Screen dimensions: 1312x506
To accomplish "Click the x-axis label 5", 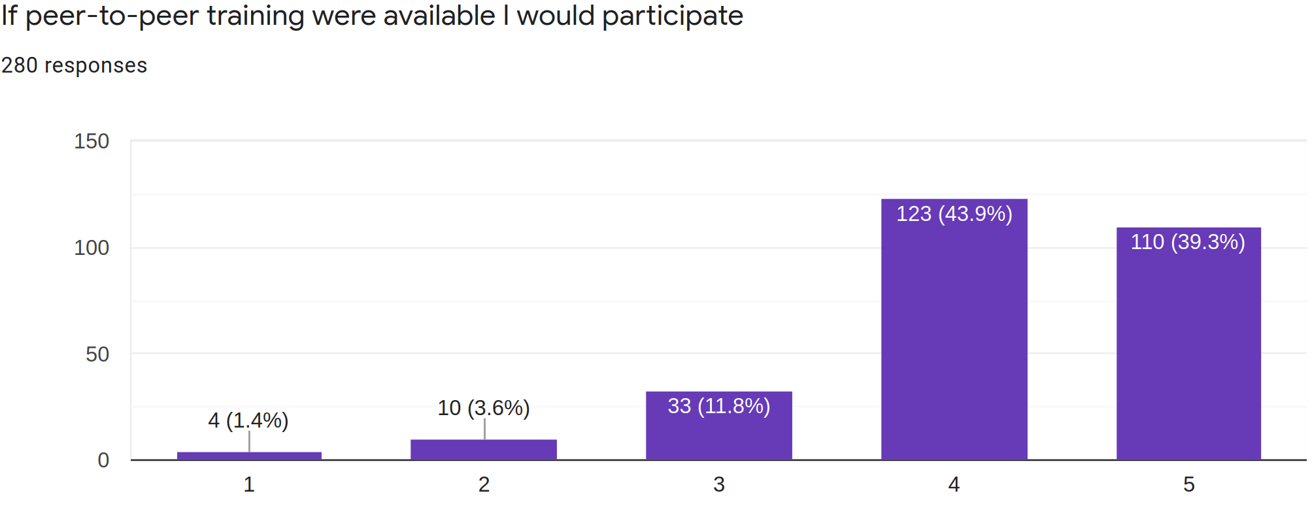I will [1188, 484].
